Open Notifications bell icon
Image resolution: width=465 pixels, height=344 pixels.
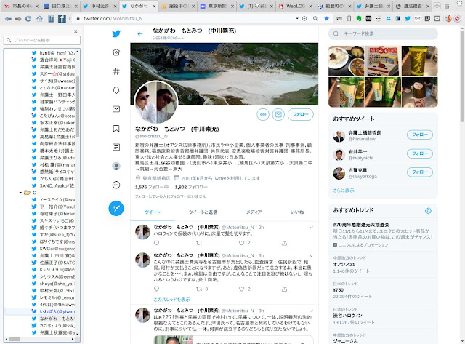[x=116, y=90]
